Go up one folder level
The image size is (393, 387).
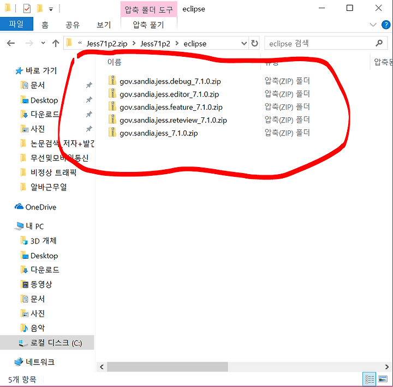56,43
